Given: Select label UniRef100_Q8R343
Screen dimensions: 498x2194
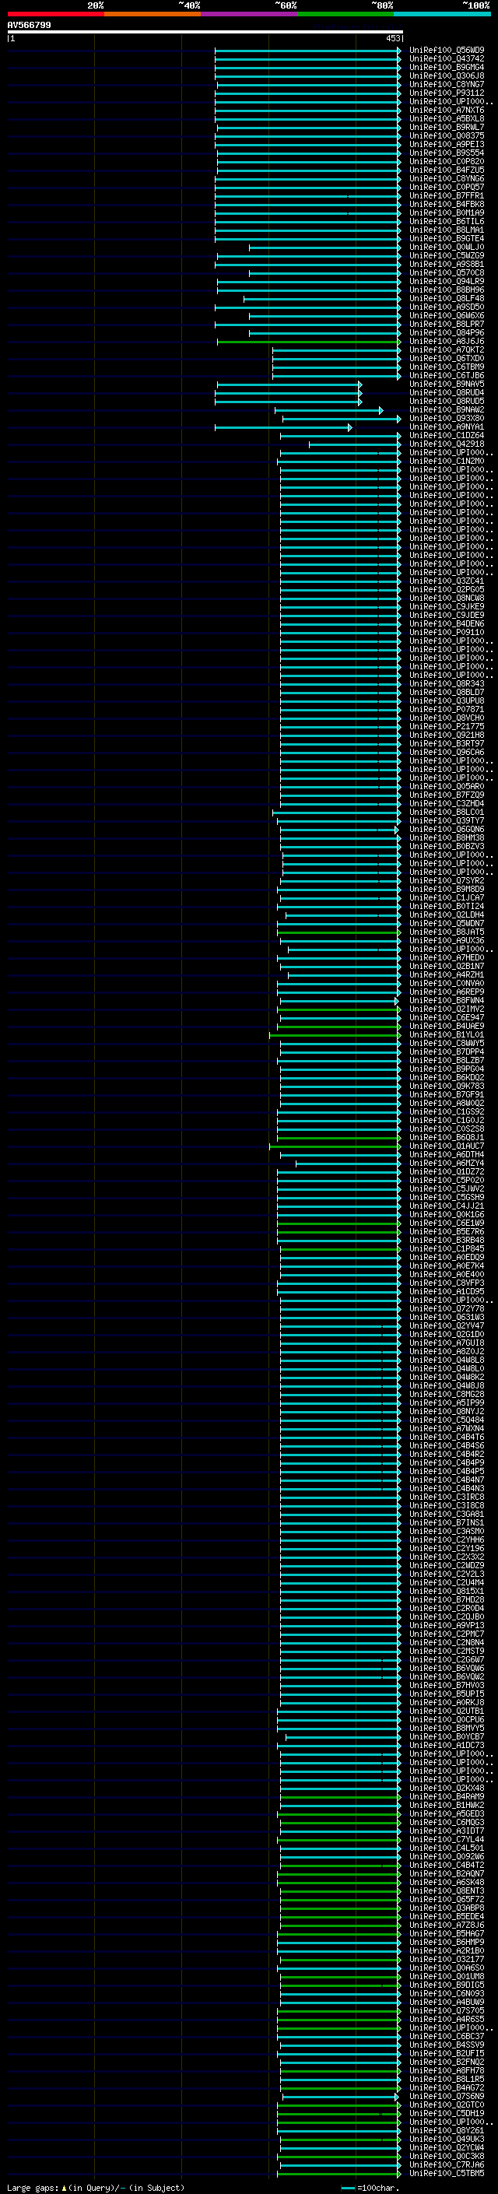Looking at the screenshot, I should coord(446,684).
